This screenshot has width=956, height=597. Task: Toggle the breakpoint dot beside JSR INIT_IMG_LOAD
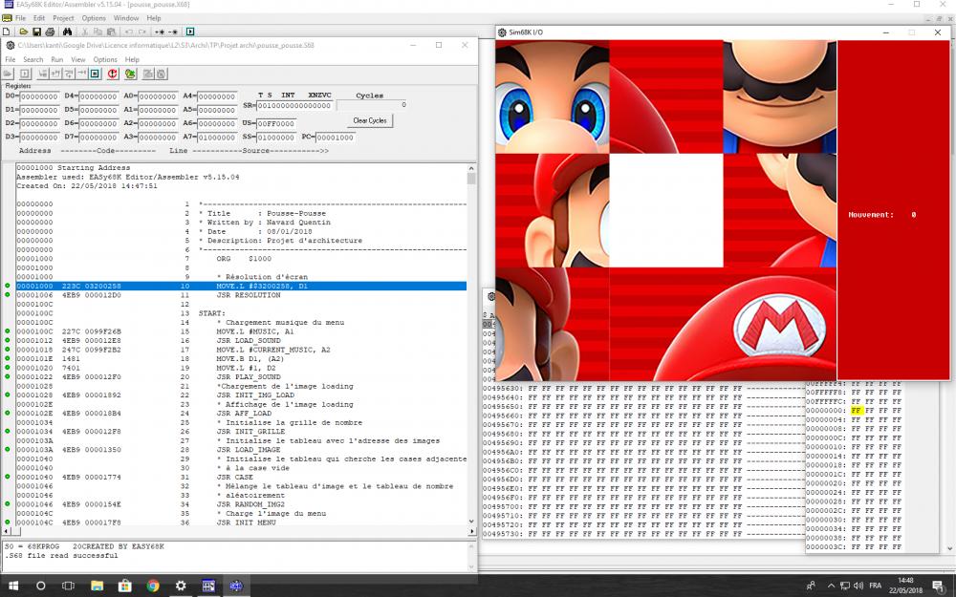(8, 394)
